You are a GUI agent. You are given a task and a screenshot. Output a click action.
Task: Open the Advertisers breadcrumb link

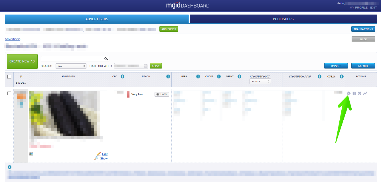13,39
